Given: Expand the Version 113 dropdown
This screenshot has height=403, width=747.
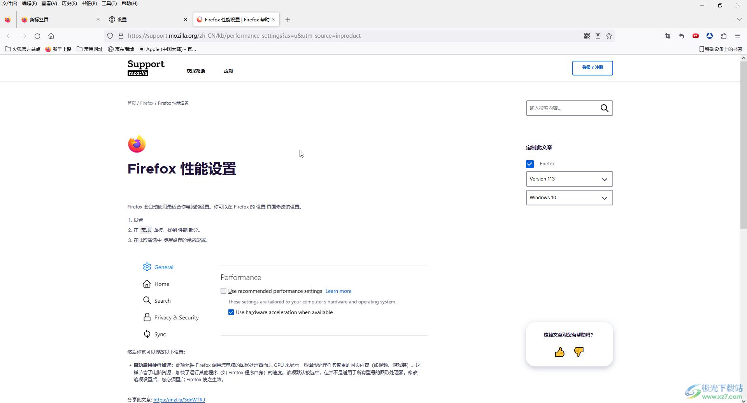Looking at the screenshot, I should click(569, 179).
